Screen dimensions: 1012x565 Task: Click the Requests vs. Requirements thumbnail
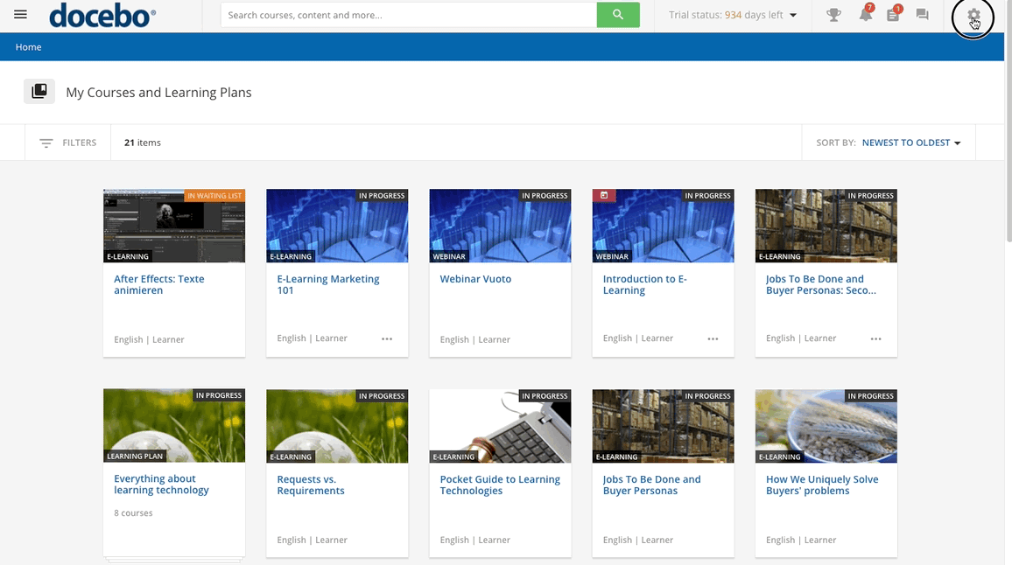337,426
